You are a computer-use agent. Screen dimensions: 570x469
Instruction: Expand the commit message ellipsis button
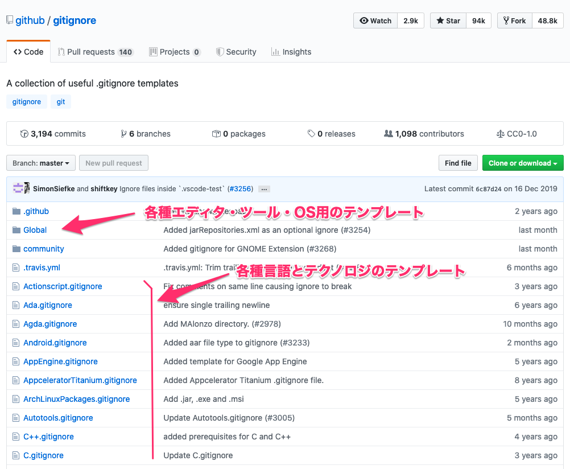pos(265,189)
